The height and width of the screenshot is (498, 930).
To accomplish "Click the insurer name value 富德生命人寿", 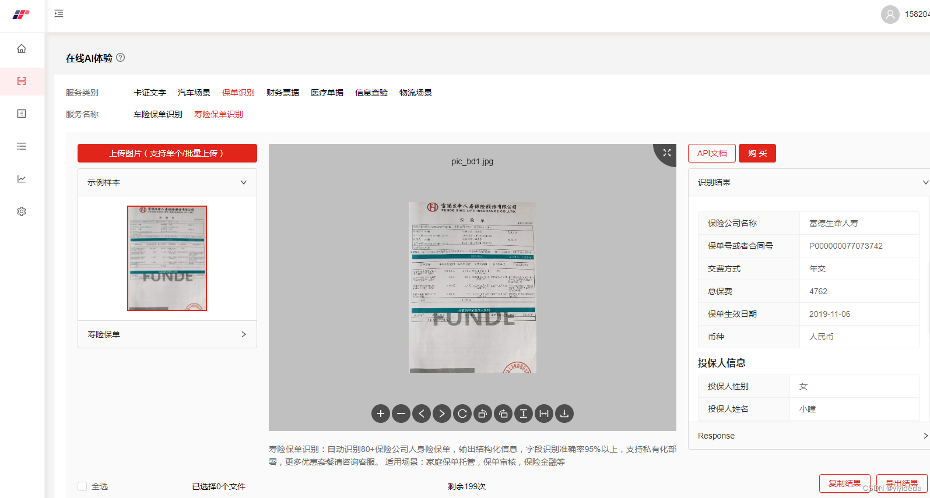I will [834, 223].
